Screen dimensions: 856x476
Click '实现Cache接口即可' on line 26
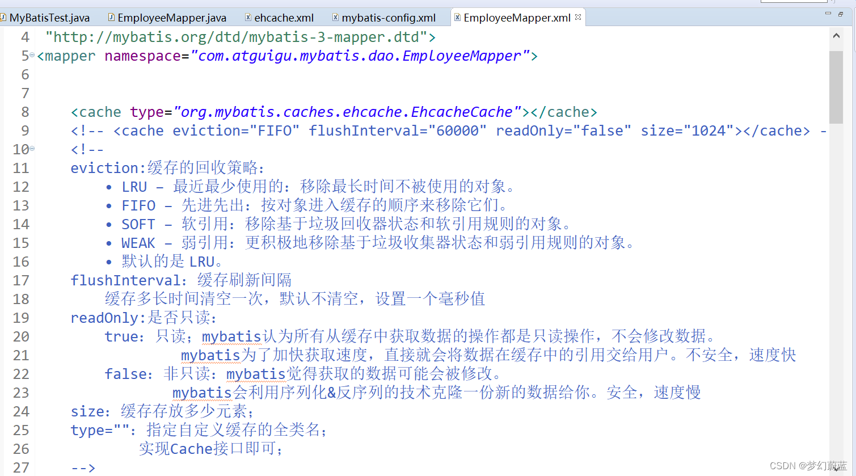pyautogui.click(x=207, y=449)
